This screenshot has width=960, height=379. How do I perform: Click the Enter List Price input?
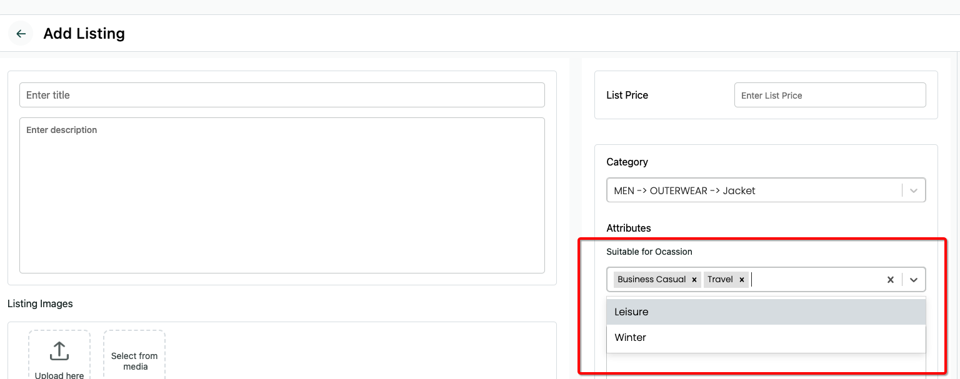pos(829,96)
